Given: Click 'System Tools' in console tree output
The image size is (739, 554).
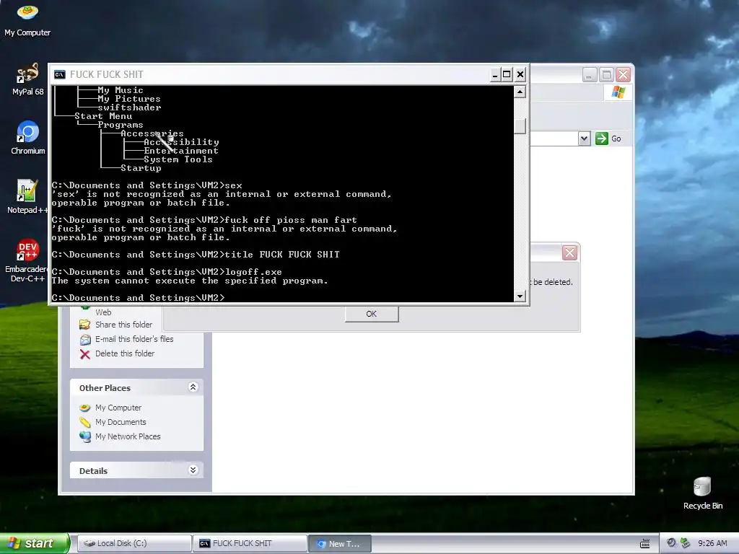Looking at the screenshot, I should pyautogui.click(x=178, y=159).
